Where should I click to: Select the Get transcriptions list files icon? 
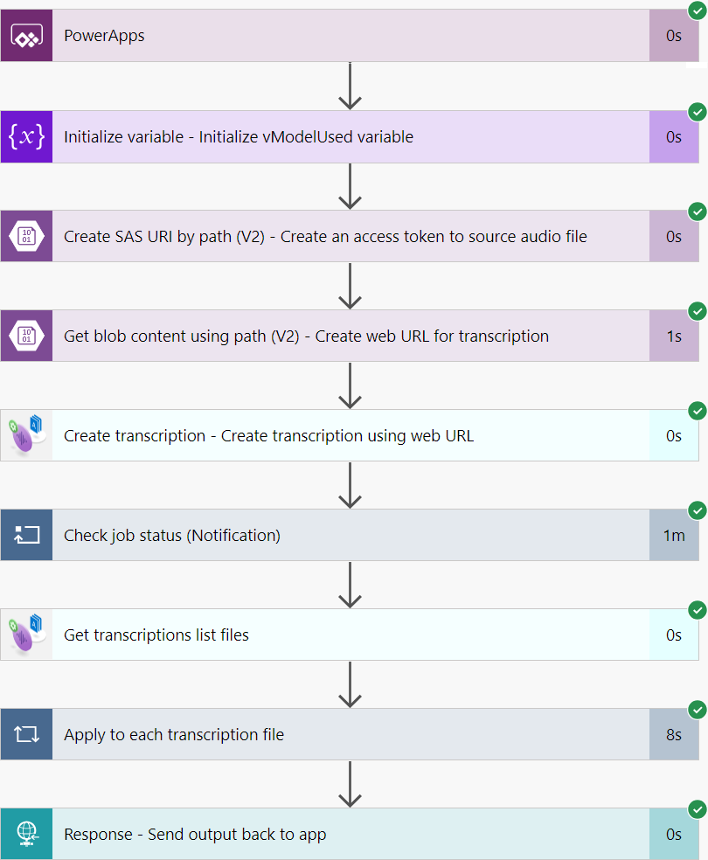pyautogui.click(x=26, y=635)
